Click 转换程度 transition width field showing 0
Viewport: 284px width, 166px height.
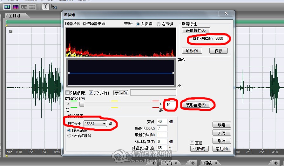162,142
